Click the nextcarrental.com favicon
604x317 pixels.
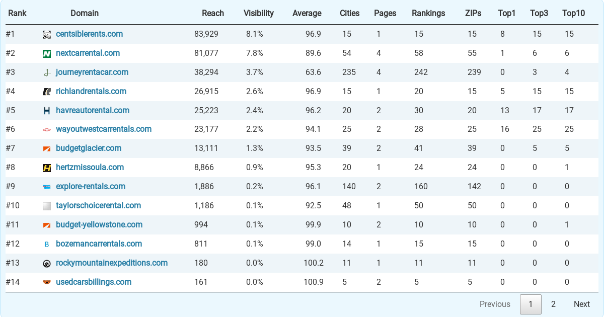[x=47, y=53]
